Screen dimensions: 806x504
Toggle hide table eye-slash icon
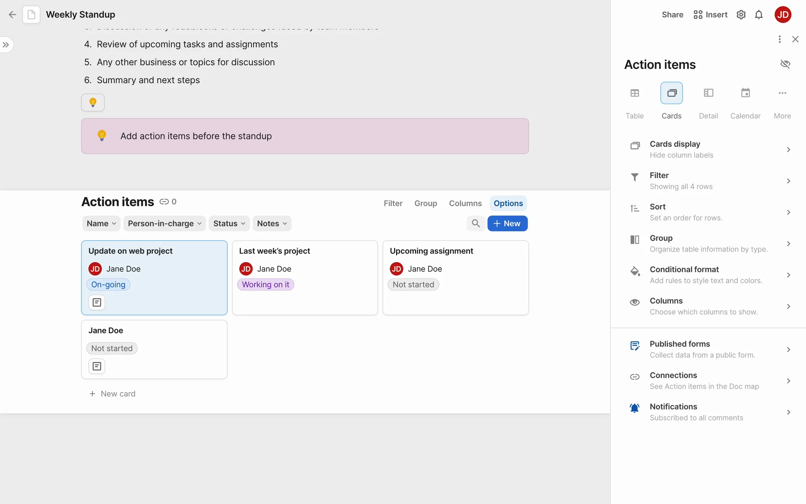pyautogui.click(x=785, y=64)
